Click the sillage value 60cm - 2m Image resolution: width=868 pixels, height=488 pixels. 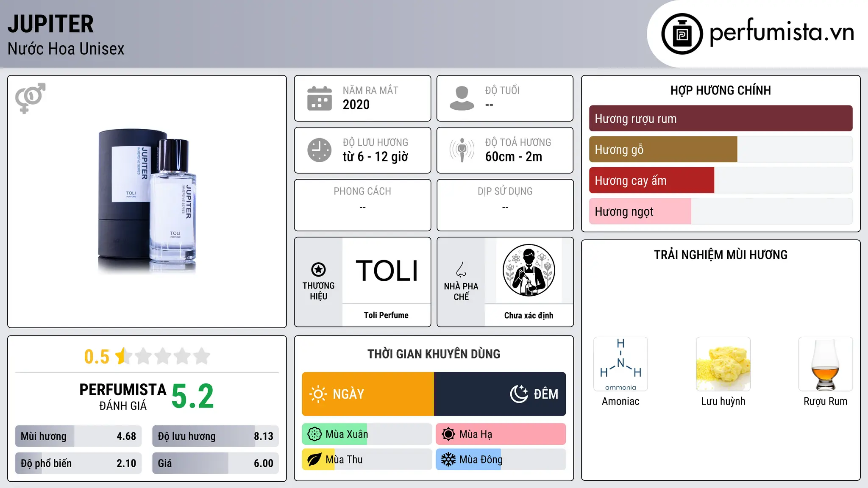pos(514,157)
